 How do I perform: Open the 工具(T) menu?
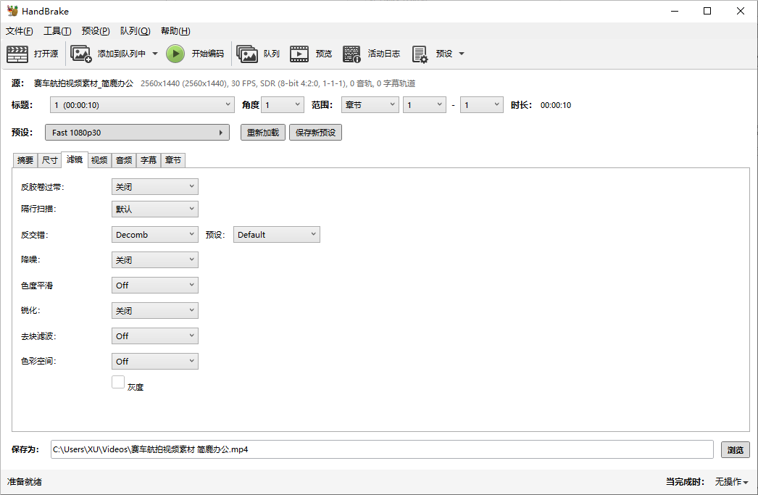click(x=57, y=31)
